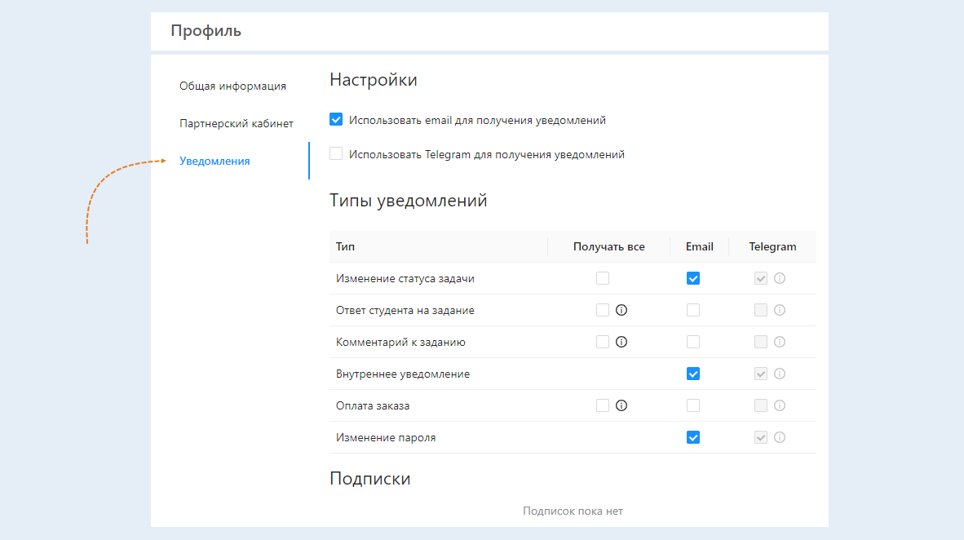Click Telegram info icon in Изменение пароля row
The width and height of the screenshot is (964, 540).
(779, 437)
